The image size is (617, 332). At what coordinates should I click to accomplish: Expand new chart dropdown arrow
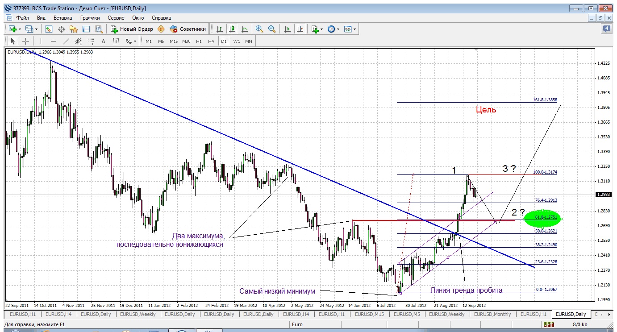(20, 29)
